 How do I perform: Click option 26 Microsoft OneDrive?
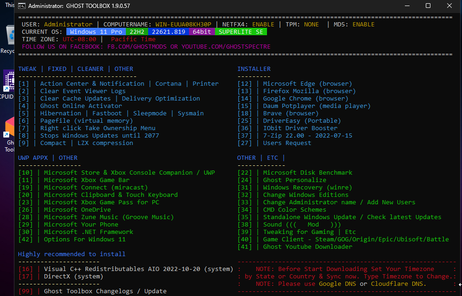(65, 209)
